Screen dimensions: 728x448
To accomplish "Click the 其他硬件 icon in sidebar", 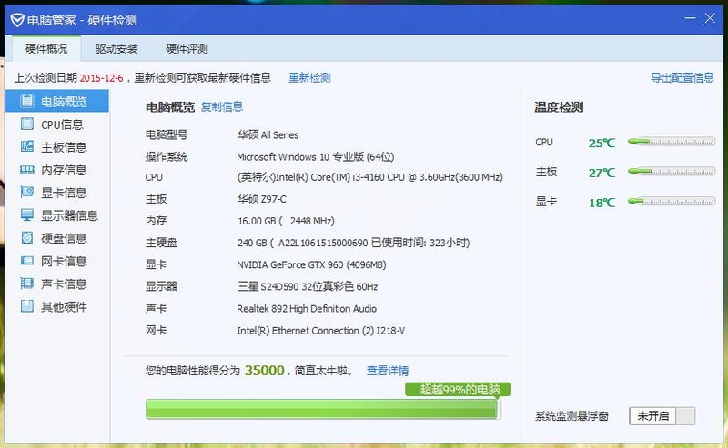I will pyautogui.click(x=27, y=305).
